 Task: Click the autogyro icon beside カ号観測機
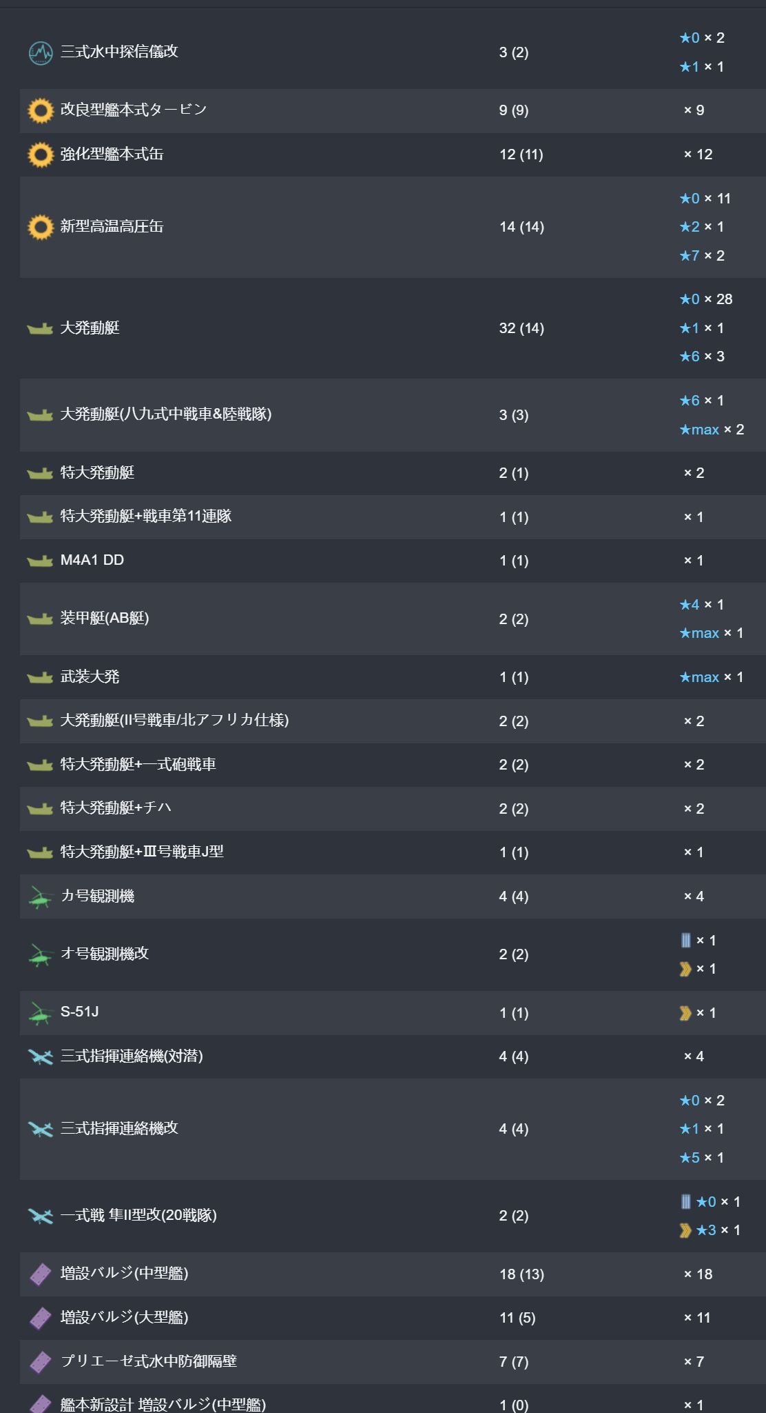40,896
